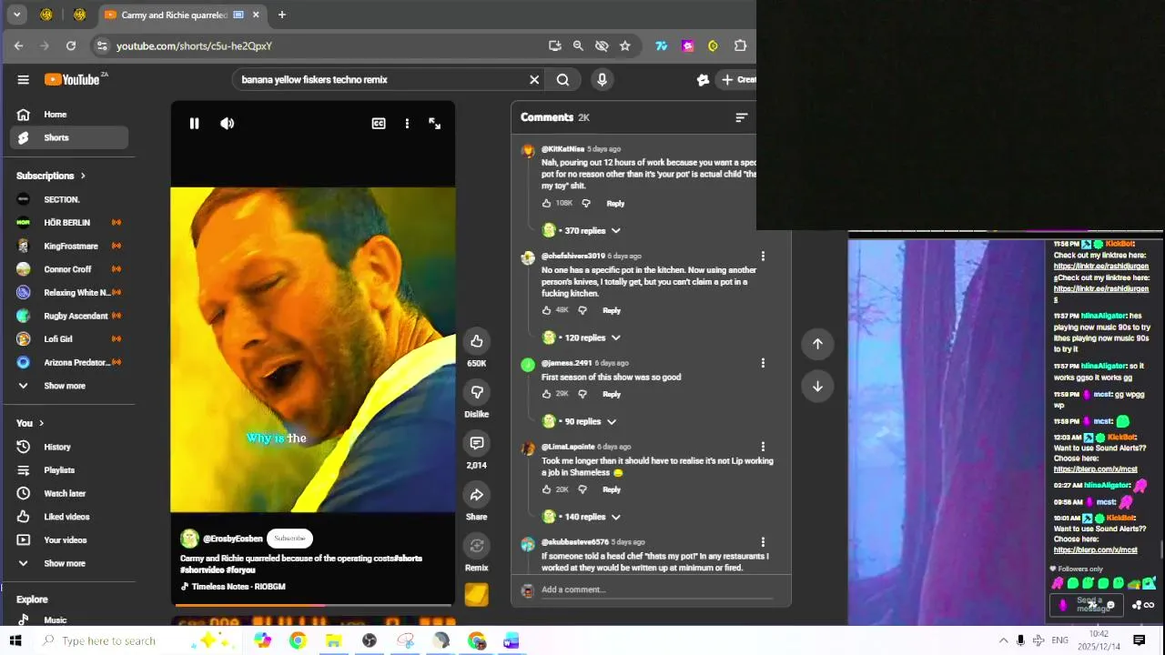This screenshot has width=1165, height=655.
Task: Pause the Shorts video
Action: (194, 124)
